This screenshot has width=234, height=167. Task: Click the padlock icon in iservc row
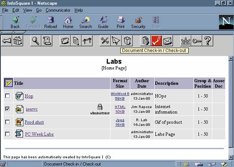(100, 107)
